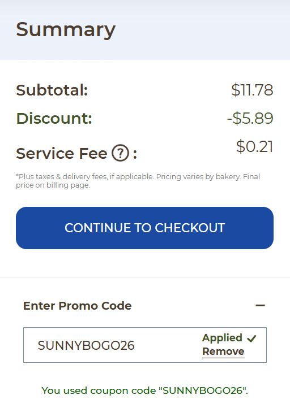290x408 pixels.
Task: Click inside the promo code input field
Action: click(x=145, y=345)
